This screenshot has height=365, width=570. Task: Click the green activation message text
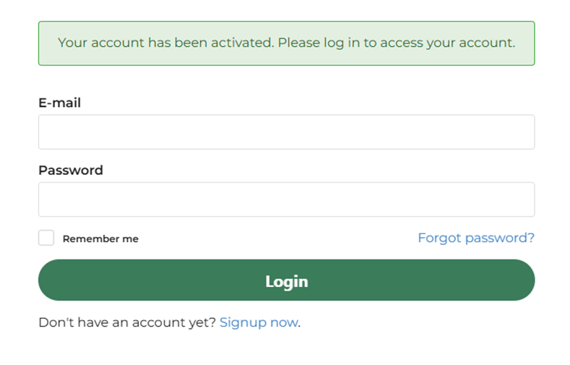point(286,43)
